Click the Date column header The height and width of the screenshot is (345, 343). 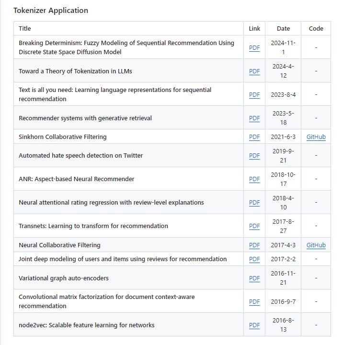point(283,28)
